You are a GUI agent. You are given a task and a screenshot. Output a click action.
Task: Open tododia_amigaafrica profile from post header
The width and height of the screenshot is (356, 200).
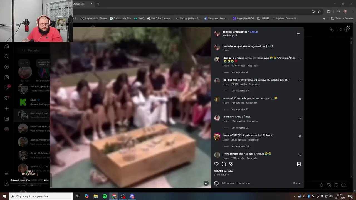235,32
